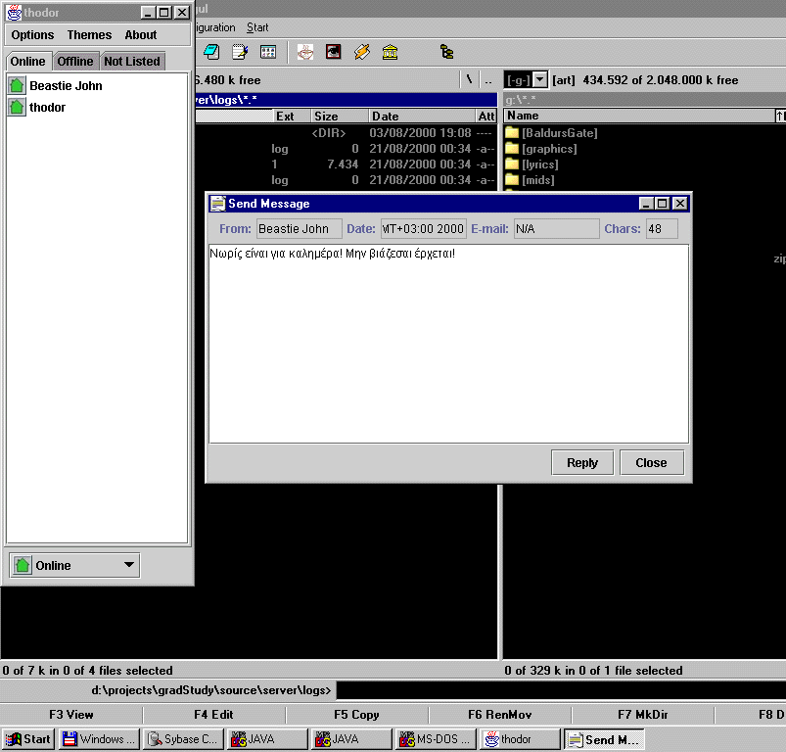
Task: Sort by the Size column header
Action: click(340, 117)
